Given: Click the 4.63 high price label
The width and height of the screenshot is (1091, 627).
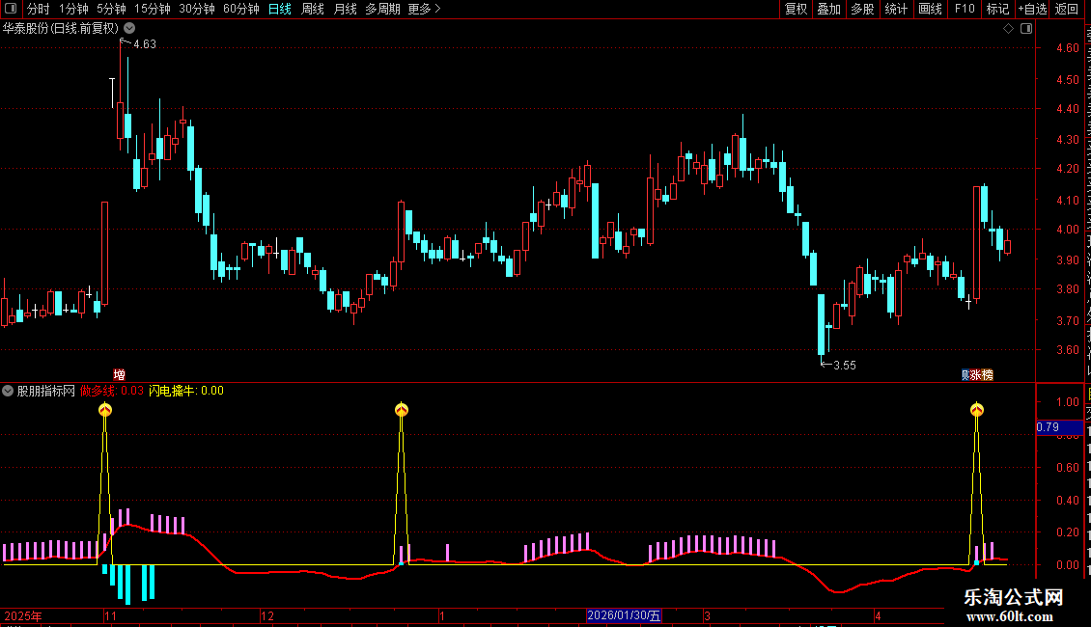Looking at the screenshot, I should pyautogui.click(x=144, y=43).
